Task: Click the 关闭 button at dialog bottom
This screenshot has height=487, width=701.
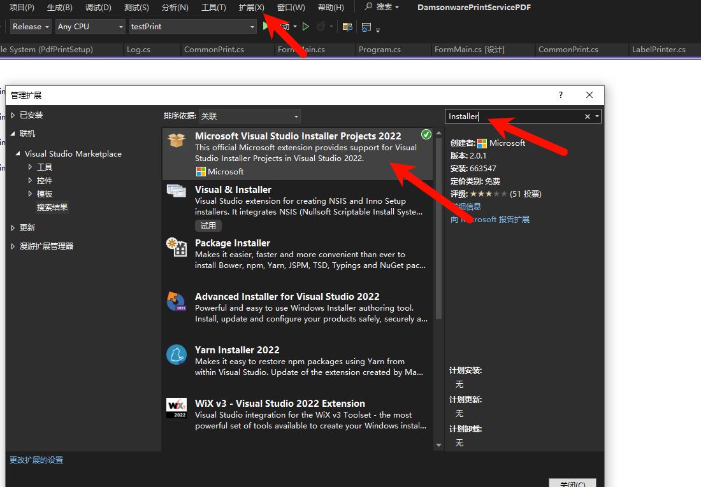Action: coord(572,483)
